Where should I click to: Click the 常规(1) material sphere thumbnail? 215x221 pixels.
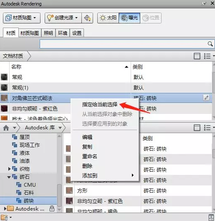tap(4, 87)
